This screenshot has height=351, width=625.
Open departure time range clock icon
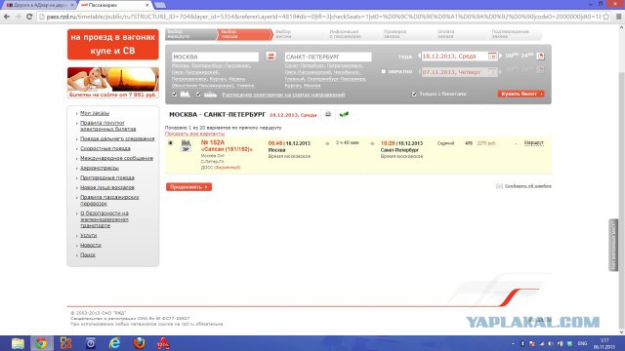click(540, 57)
